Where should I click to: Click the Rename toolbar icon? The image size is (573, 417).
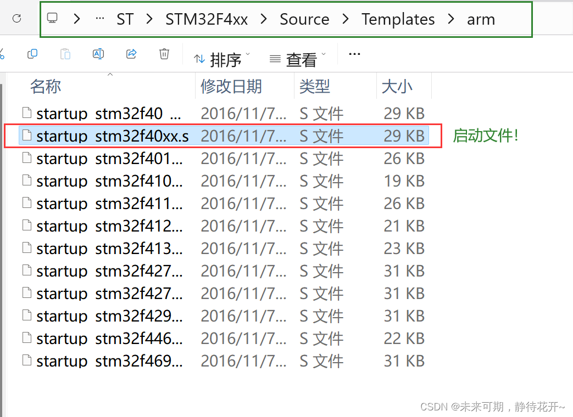pos(98,54)
